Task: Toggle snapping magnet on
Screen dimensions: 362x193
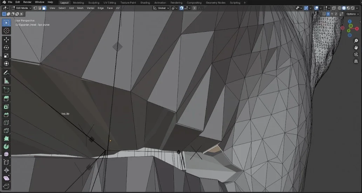Action: click(182, 8)
